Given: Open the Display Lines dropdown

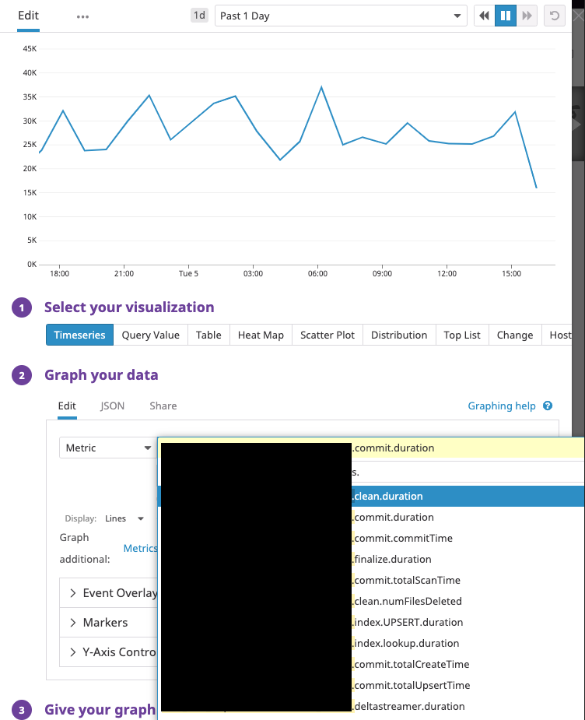Looking at the screenshot, I should pos(124,518).
